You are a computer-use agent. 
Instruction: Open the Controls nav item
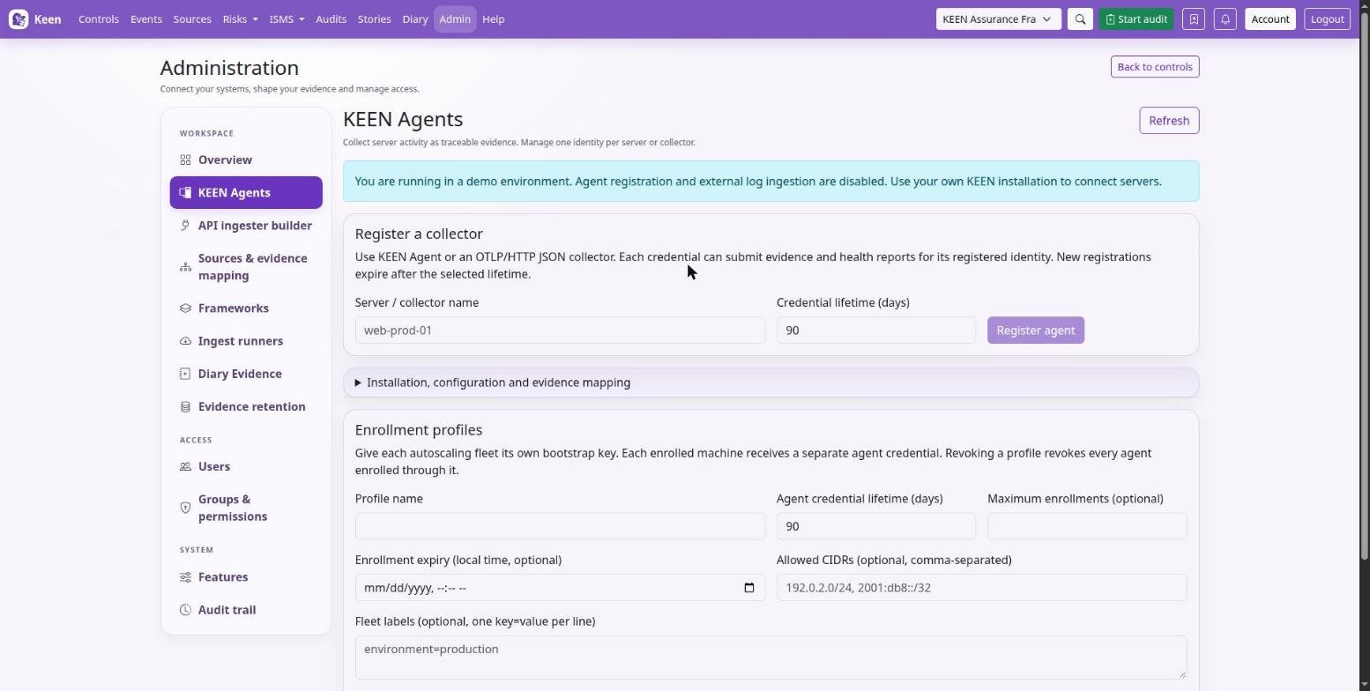click(99, 19)
